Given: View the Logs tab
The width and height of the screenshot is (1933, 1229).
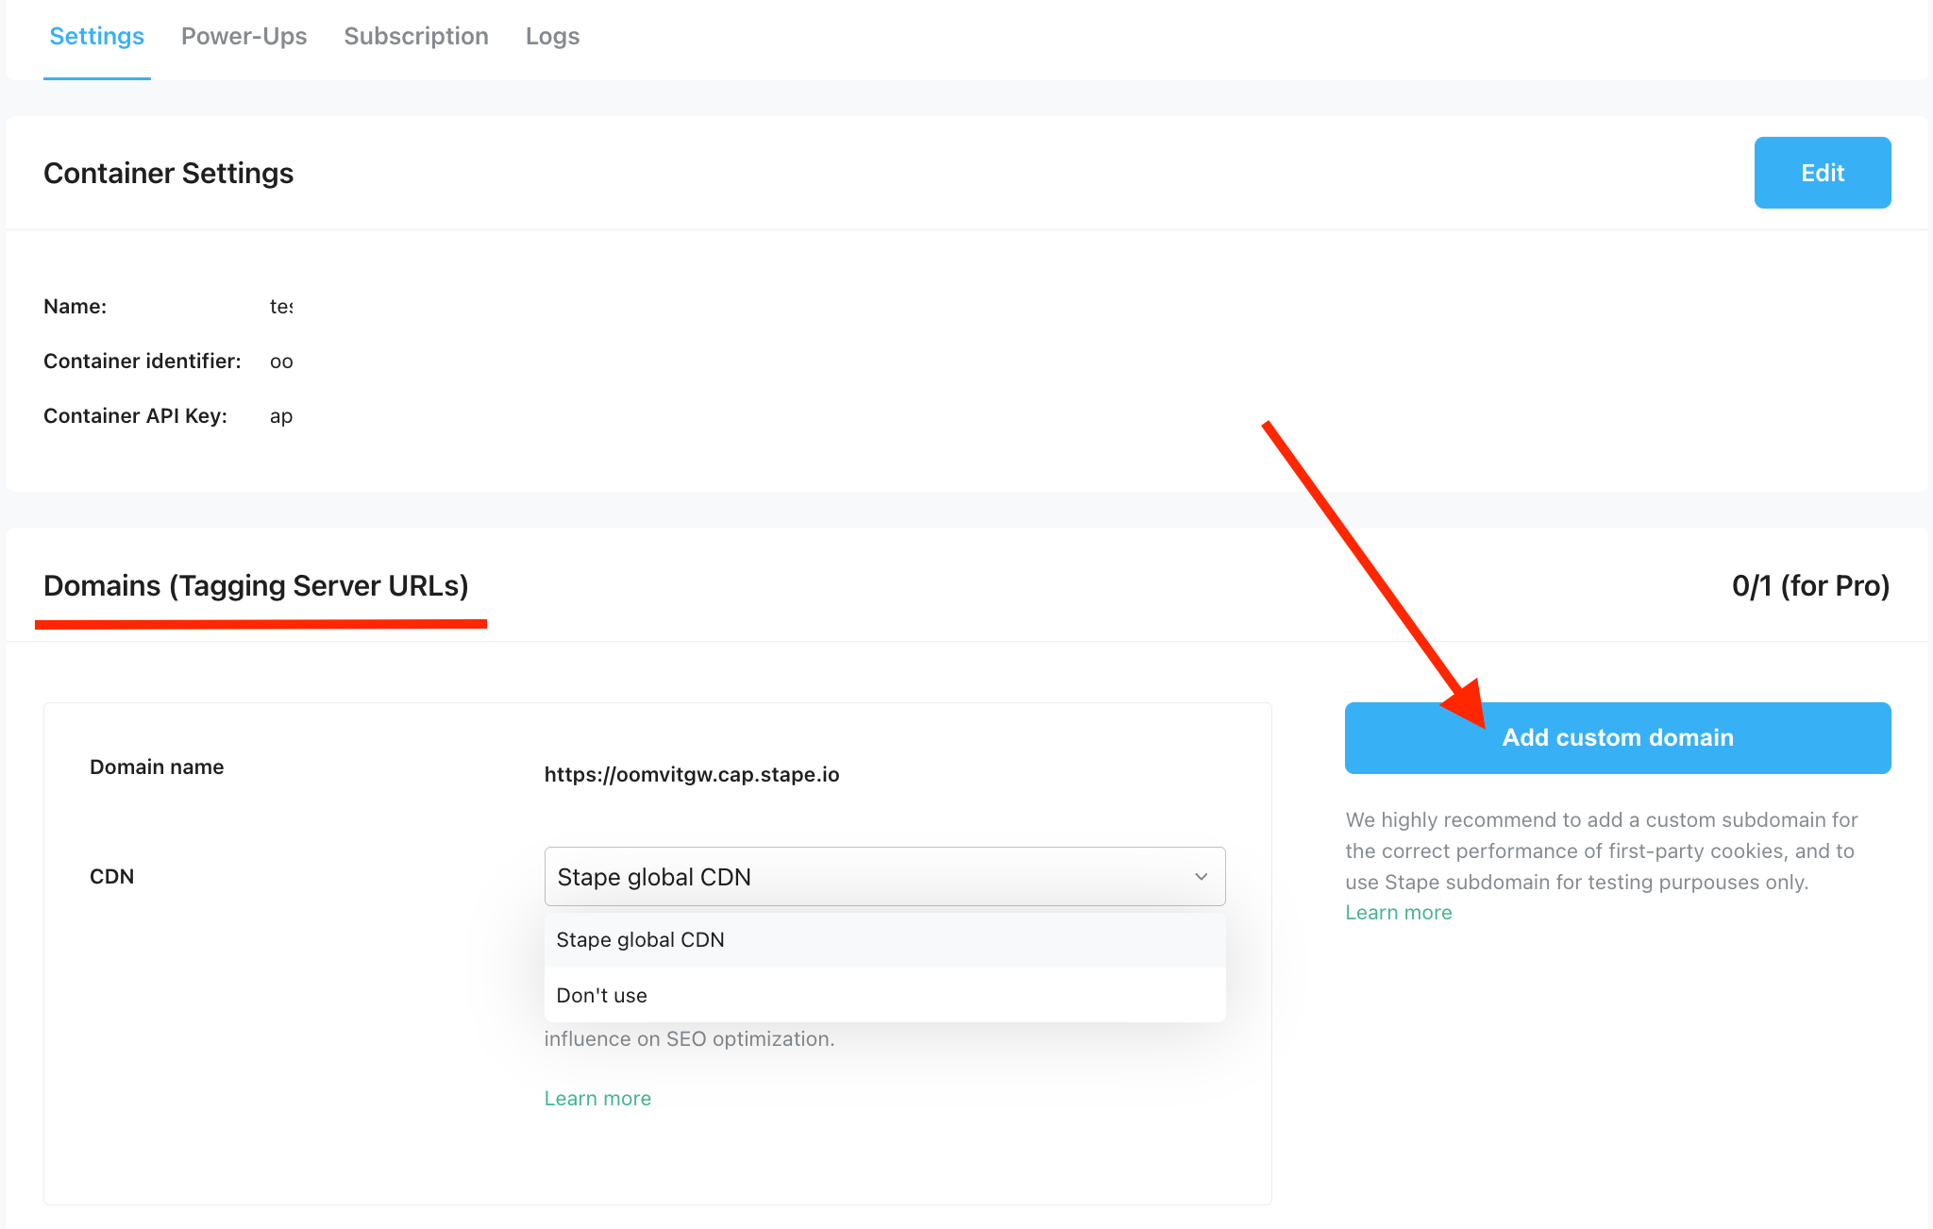Looking at the screenshot, I should [x=552, y=36].
